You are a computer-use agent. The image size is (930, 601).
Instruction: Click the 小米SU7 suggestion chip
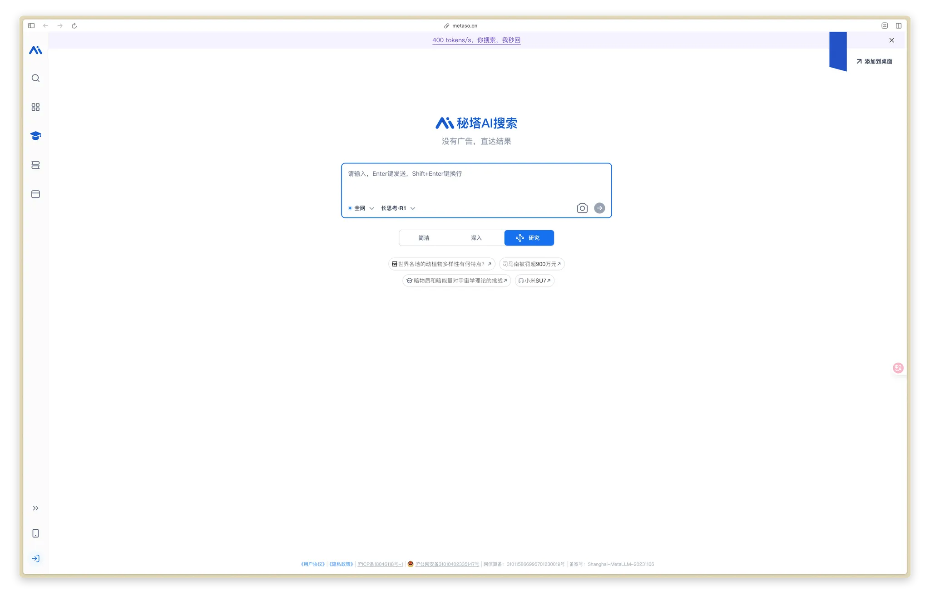pyautogui.click(x=534, y=281)
